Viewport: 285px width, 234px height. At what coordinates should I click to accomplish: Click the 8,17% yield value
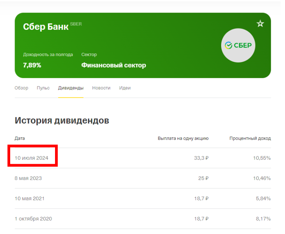263,219
